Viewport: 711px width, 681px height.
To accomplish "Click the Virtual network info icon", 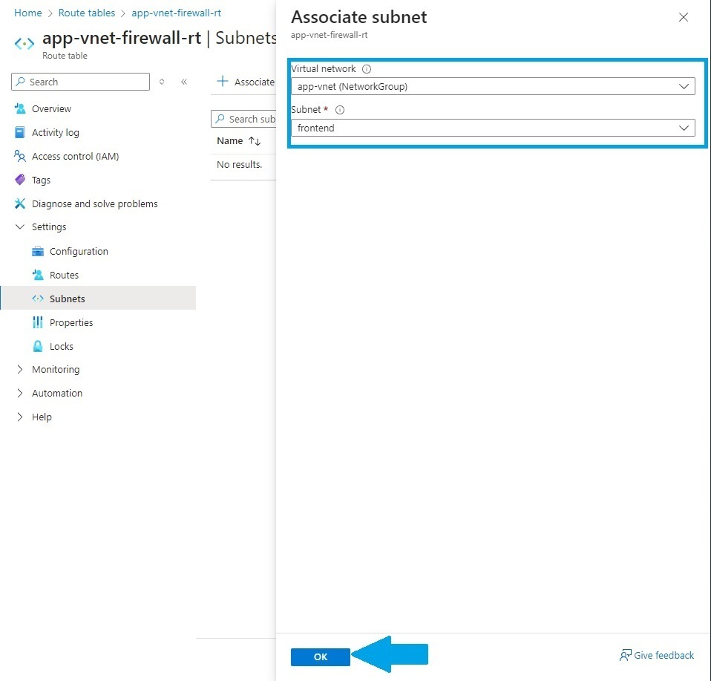I will [367, 69].
